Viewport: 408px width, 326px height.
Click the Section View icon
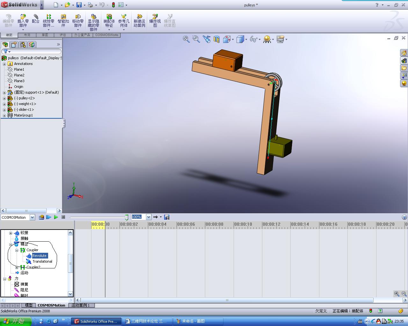pos(216,39)
